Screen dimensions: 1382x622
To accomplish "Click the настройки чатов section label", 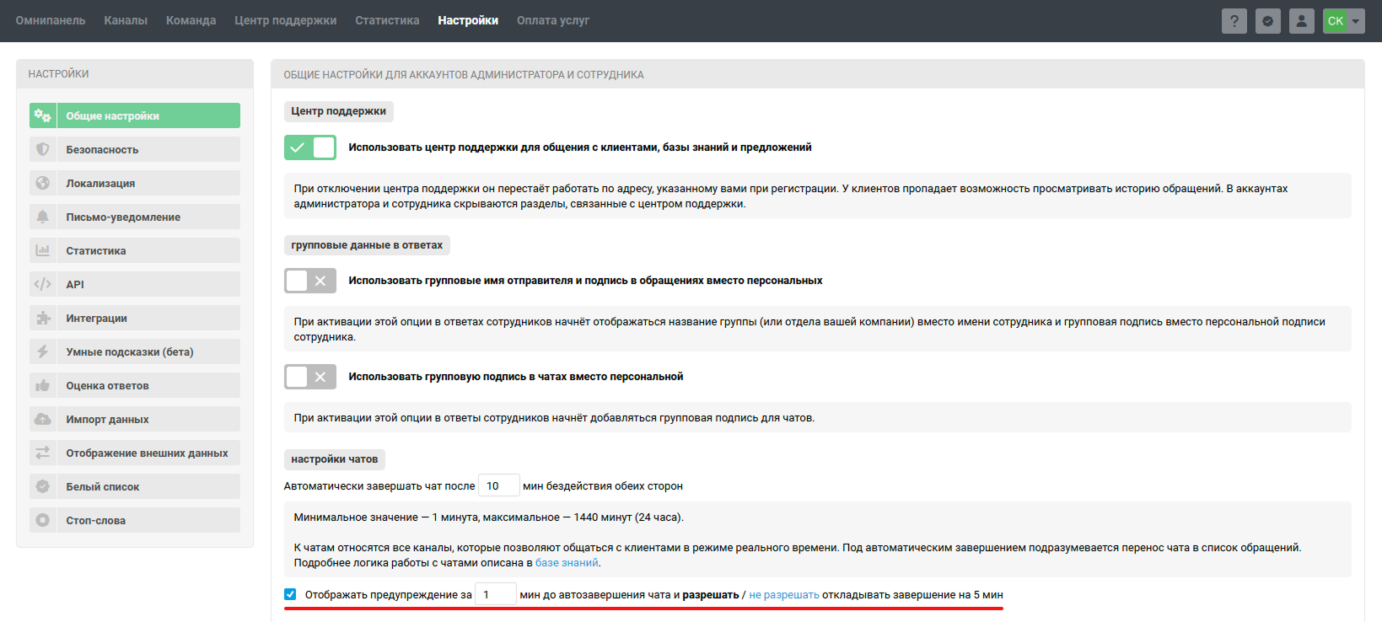I will tap(335, 459).
